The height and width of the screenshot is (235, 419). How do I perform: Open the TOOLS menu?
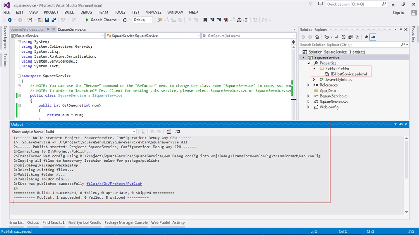click(x=120, y=12)
